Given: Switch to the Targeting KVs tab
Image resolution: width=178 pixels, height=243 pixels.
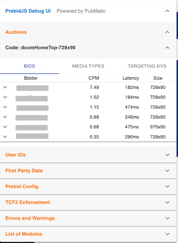Looking at the screenshot, I should click(x=147, y=66).
